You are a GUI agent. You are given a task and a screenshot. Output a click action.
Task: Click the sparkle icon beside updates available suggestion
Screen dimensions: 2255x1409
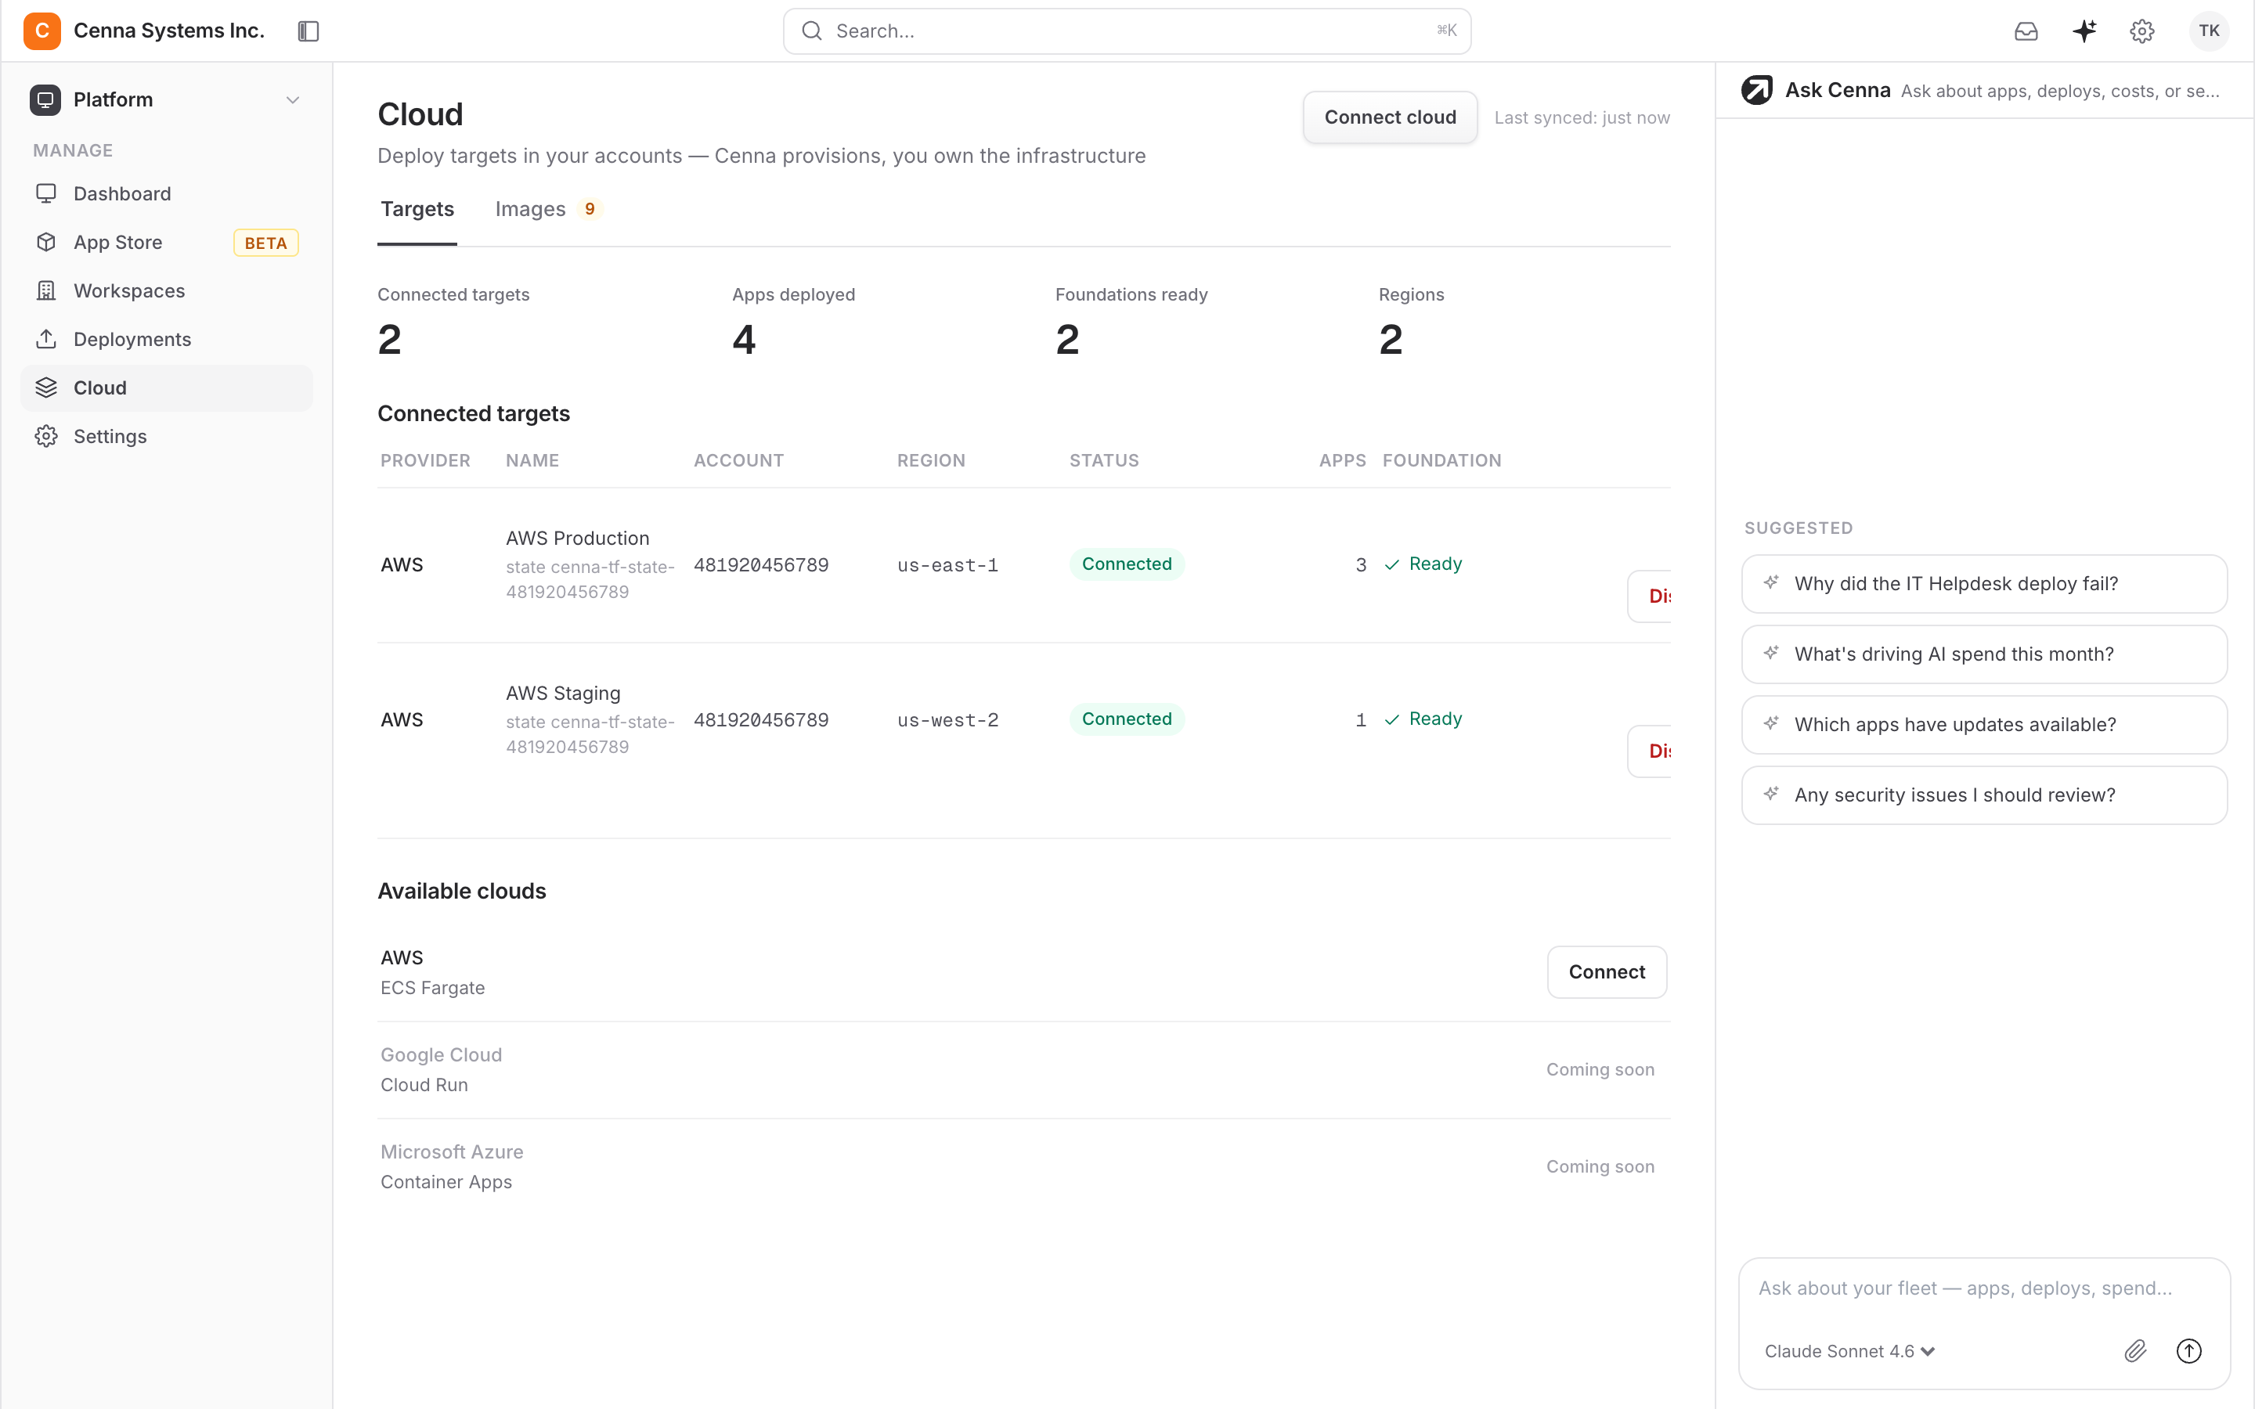click(1771, 723)
